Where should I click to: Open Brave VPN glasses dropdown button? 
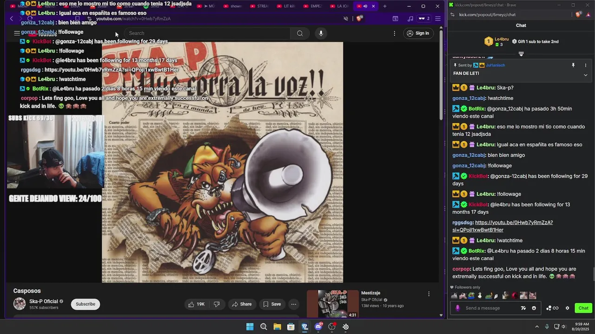coord(424,19)
